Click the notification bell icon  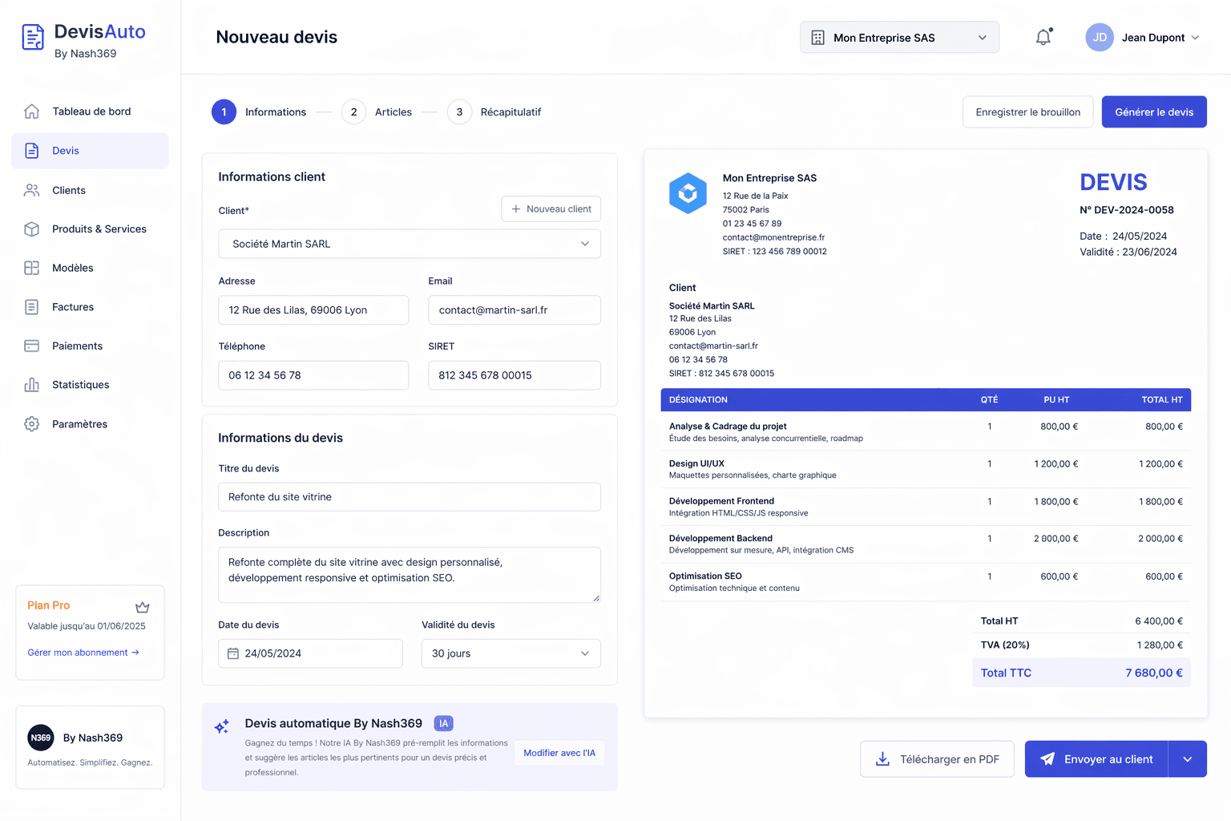pos(1043,37)
